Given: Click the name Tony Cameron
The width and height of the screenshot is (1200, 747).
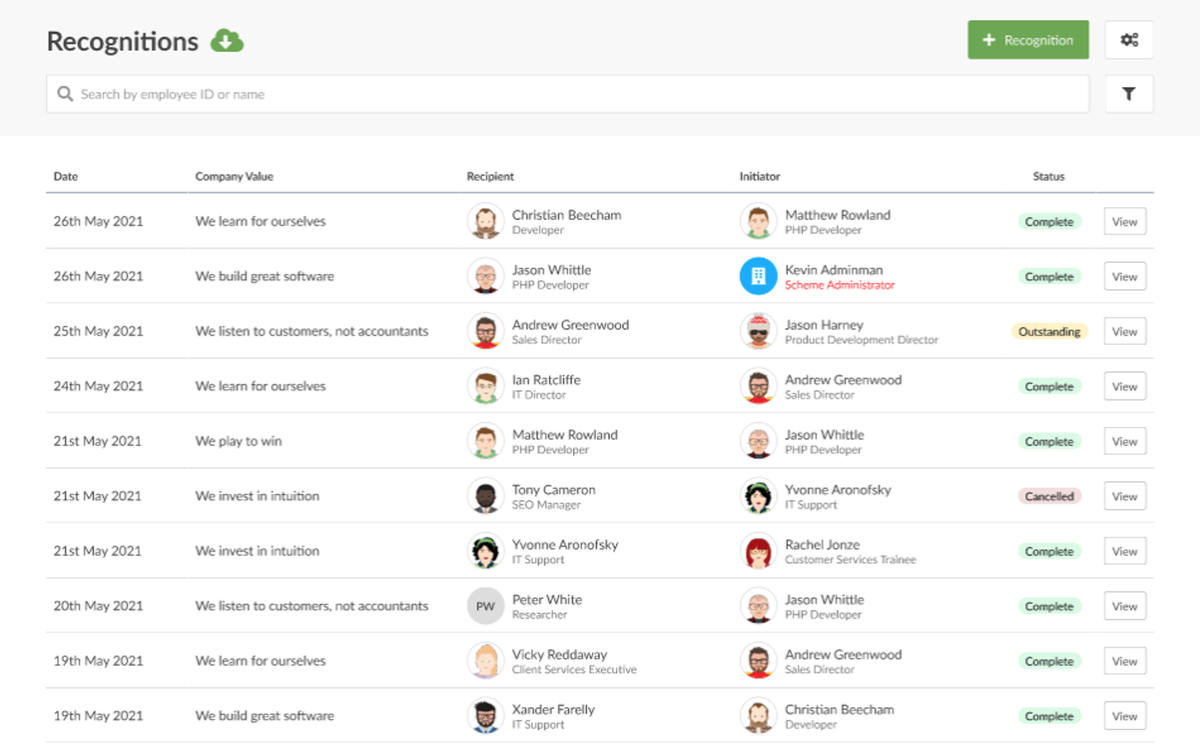Looking at the screenshot, I should [x=554, y=489].
